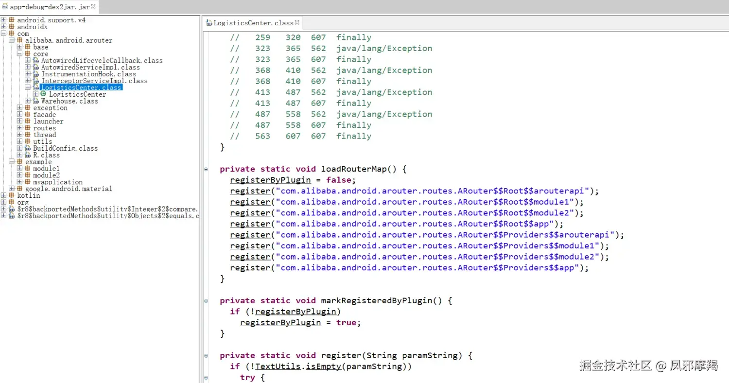729x383 pixels.
Task: Fold the loadRouterMap method in the gutter
Action: (x=206, y=169)
